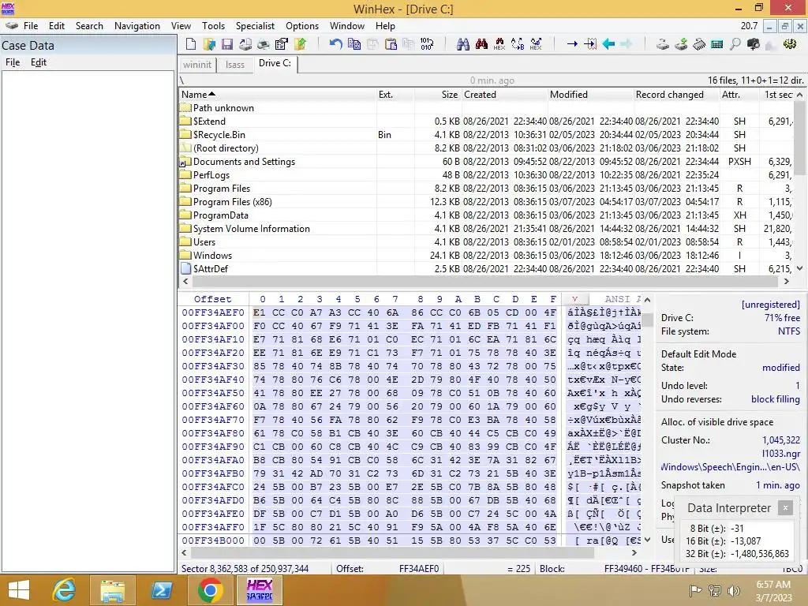The width and height of the screenshot is (808, 606).
Task: Click the gear Options icon in toolbar
Action: (x=789, y=44)
